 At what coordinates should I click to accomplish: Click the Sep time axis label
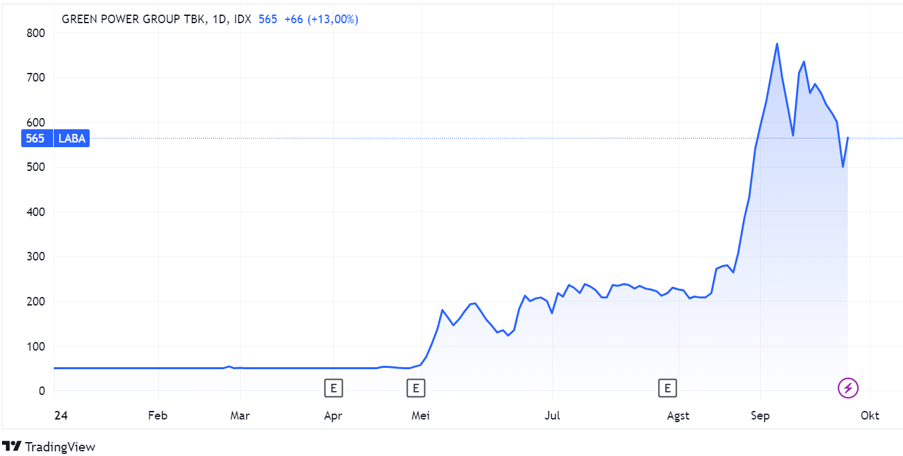point(760,416)
